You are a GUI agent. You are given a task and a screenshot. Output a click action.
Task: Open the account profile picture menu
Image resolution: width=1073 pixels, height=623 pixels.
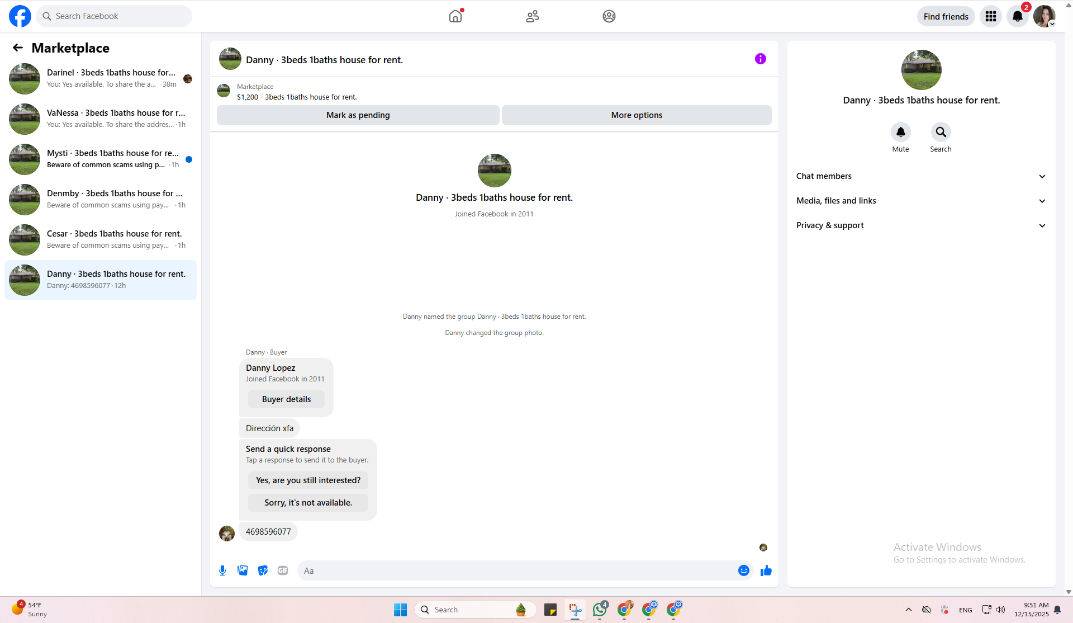coord(1044,16)
